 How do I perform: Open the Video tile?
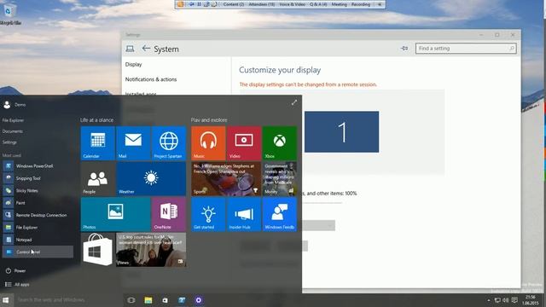[244, 143]
